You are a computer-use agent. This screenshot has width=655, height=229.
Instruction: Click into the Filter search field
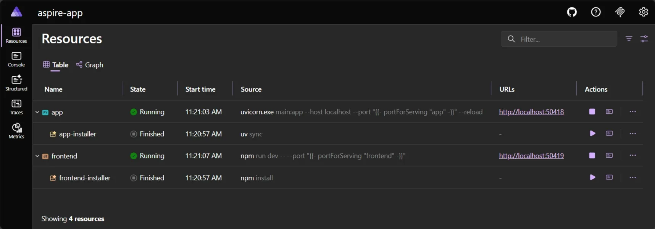(559, 39)
